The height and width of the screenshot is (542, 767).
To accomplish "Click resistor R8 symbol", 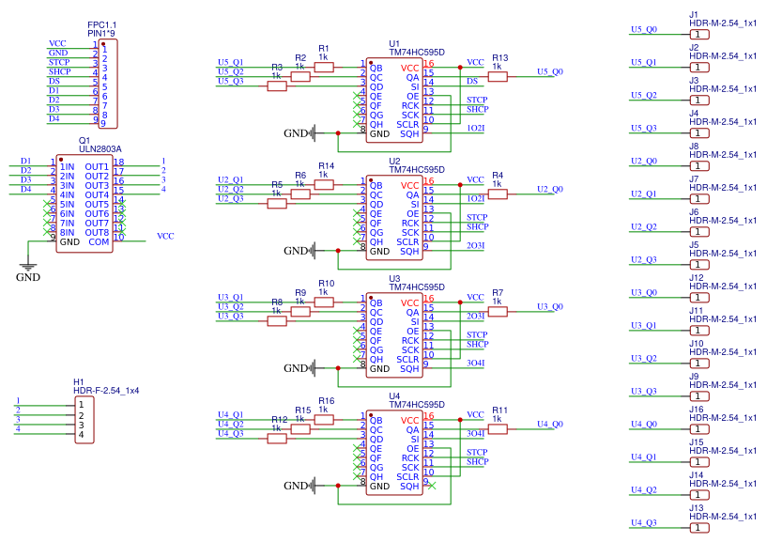I will [x=277, y=321].
